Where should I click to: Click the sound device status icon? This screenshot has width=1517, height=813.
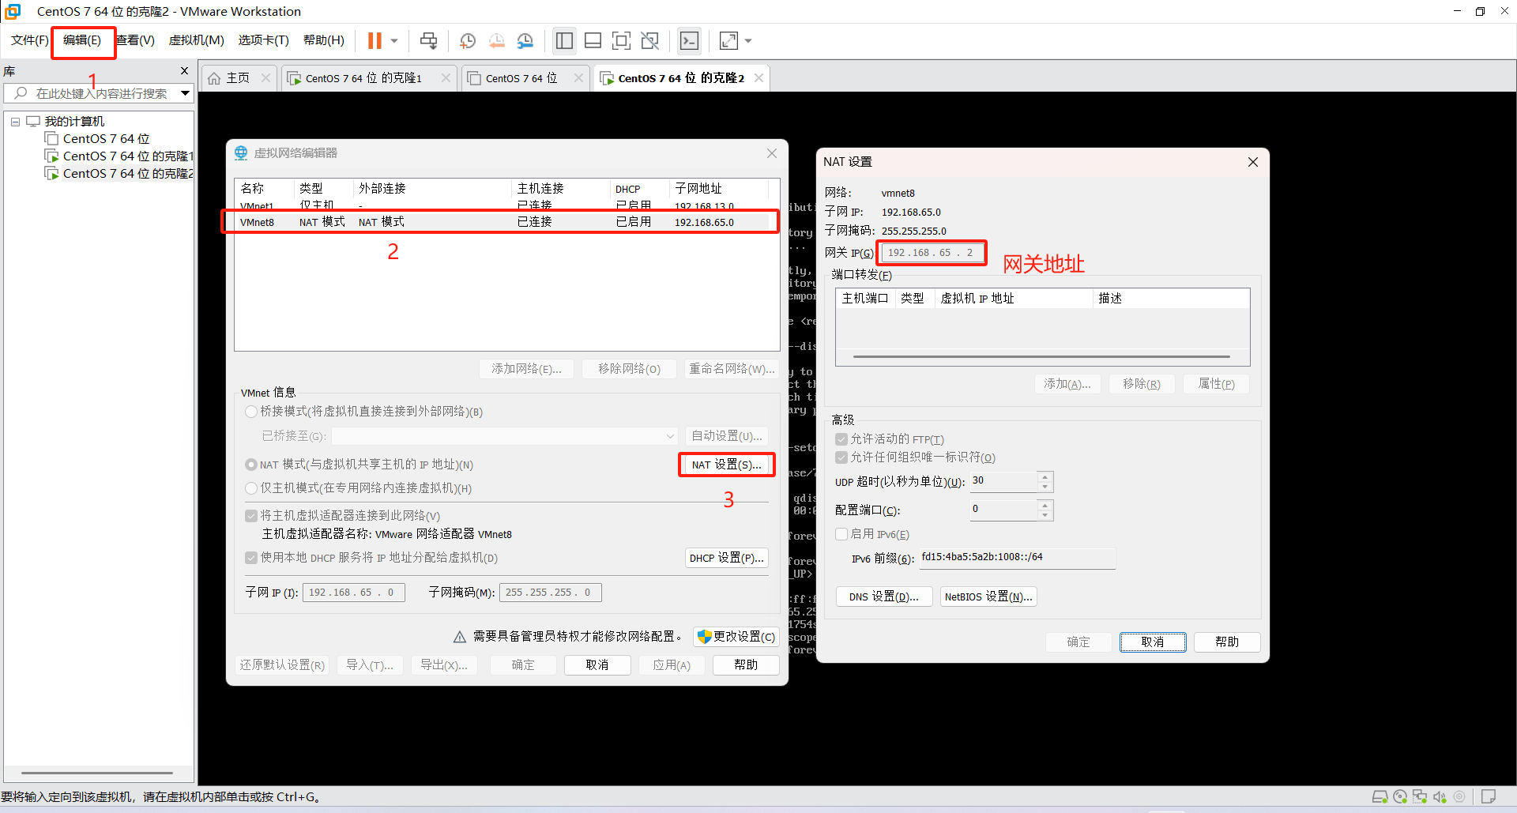(1440, 796)
